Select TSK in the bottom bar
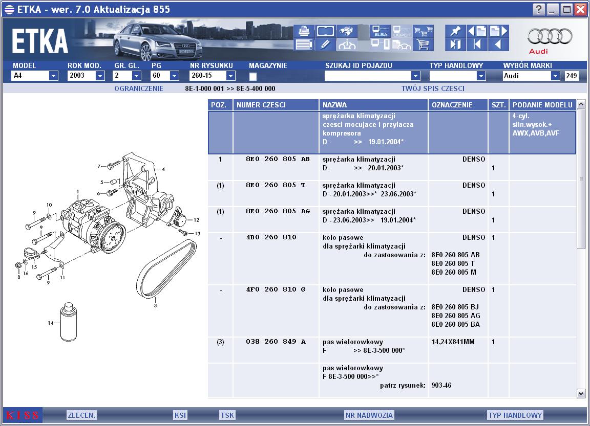The width and height of the screenshot is (590, 426). click(227, 415)
